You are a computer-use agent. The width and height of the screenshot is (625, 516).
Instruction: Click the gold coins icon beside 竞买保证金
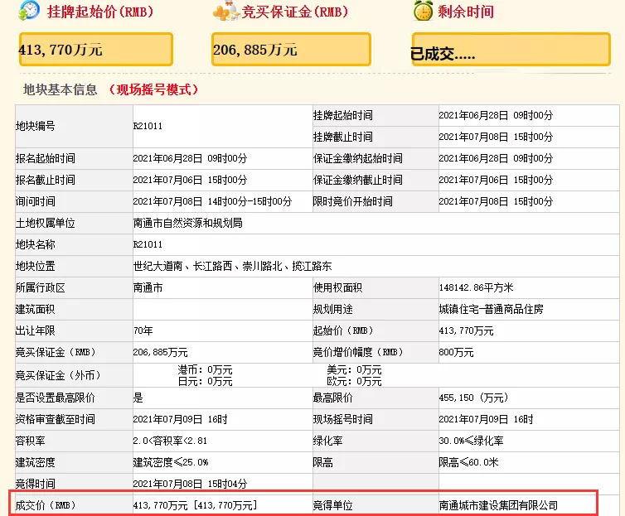point(225,11)
